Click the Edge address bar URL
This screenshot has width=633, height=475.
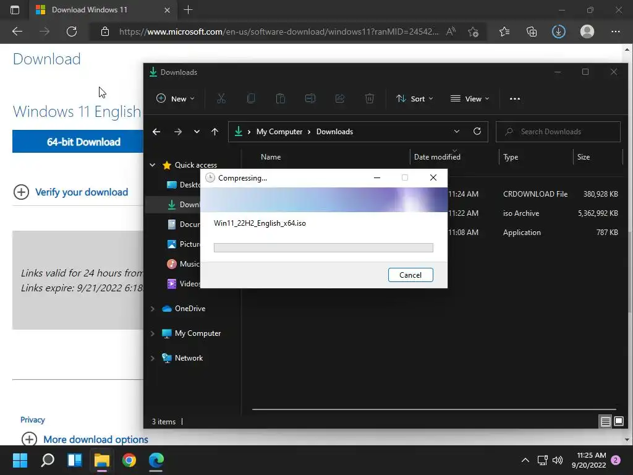coord(279,32)
